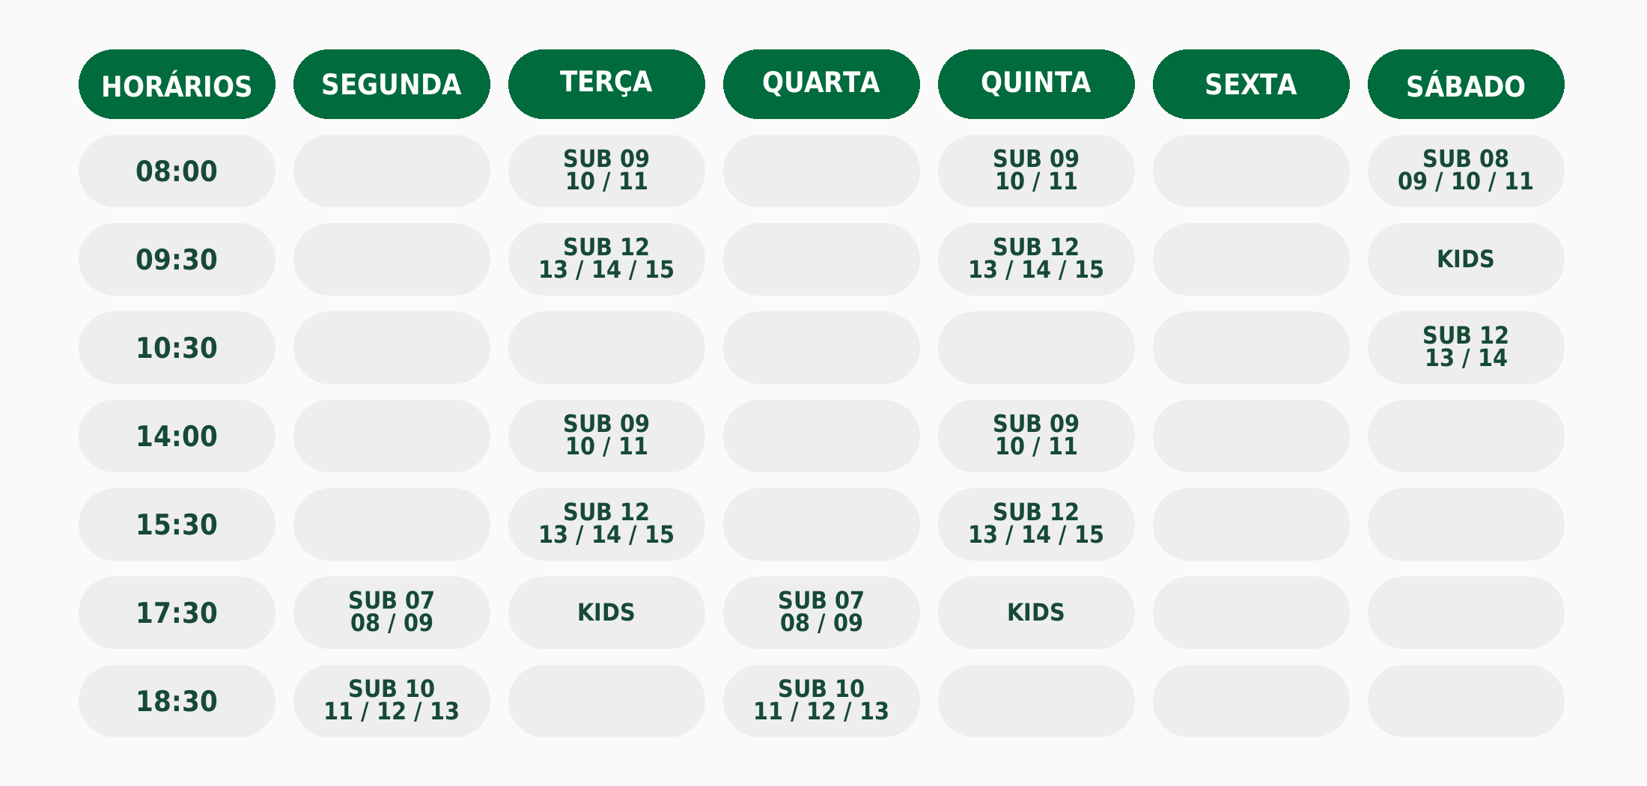Click the 14:00 time slot label

pyautogui.click(x=177, y=436)
